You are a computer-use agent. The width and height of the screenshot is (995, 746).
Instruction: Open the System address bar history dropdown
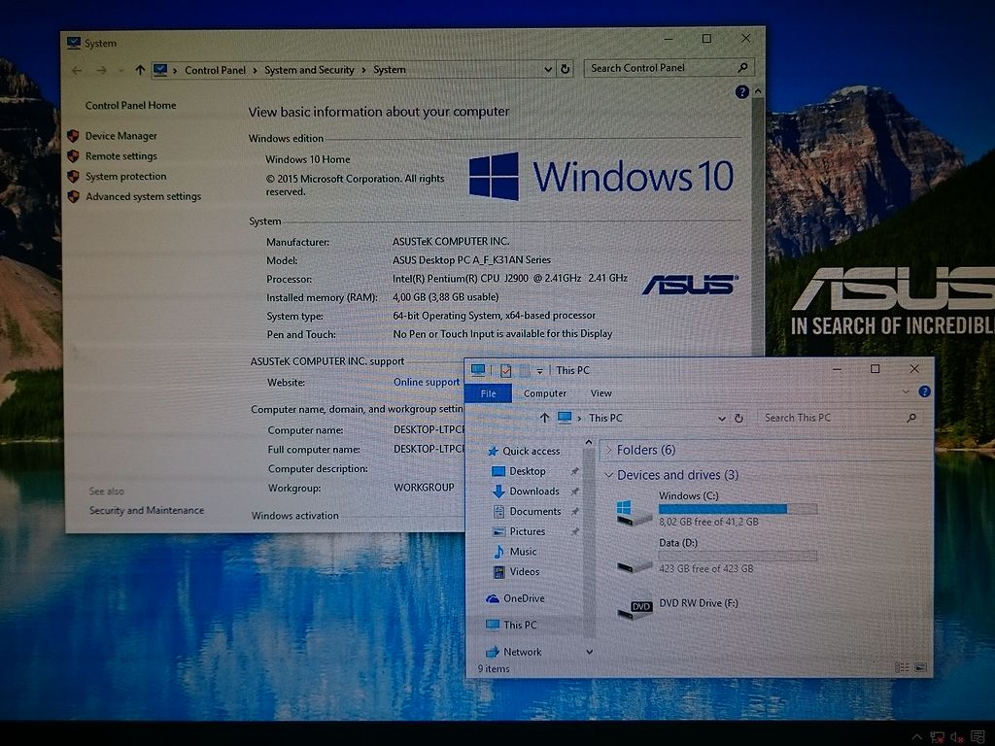pos(548,69)
